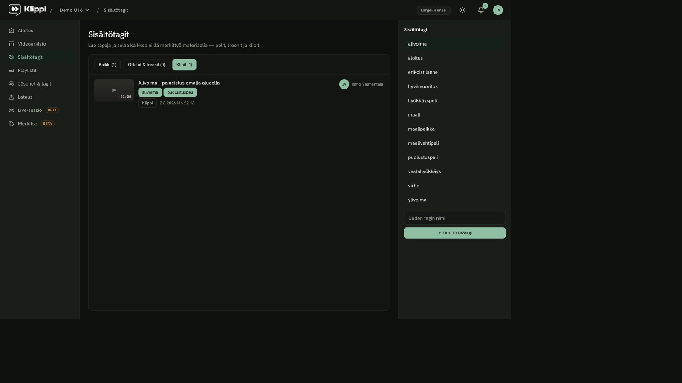Open the Live-sessio broadcast icon
Viewport: 682px width, 383px height.
[12, 110]
